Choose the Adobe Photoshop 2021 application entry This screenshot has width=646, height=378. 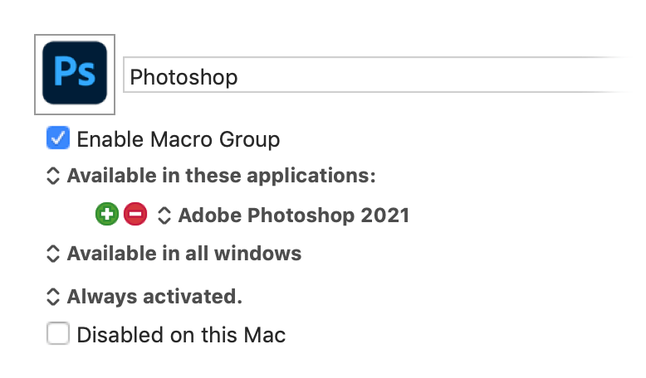pyautogui.click(x=294, y=216)
